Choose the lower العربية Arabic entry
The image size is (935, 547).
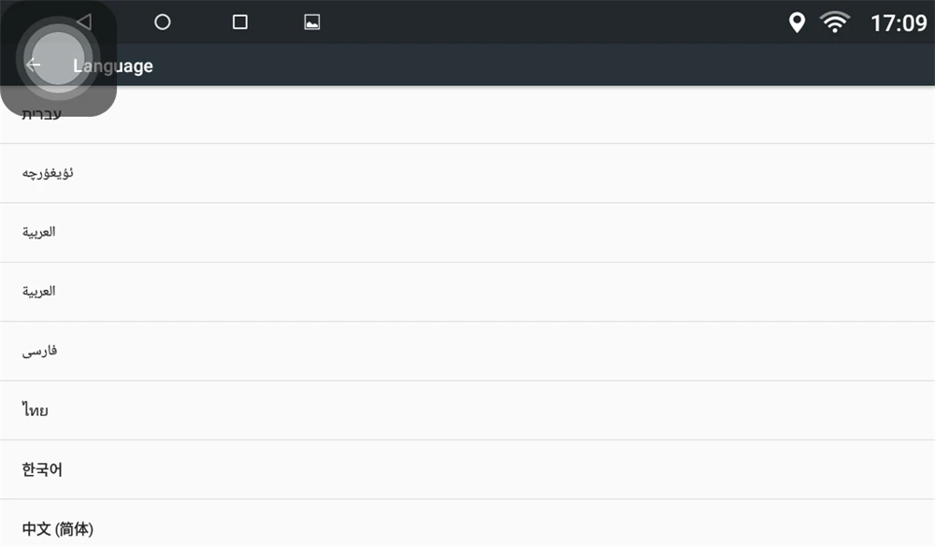pos(467,292)
